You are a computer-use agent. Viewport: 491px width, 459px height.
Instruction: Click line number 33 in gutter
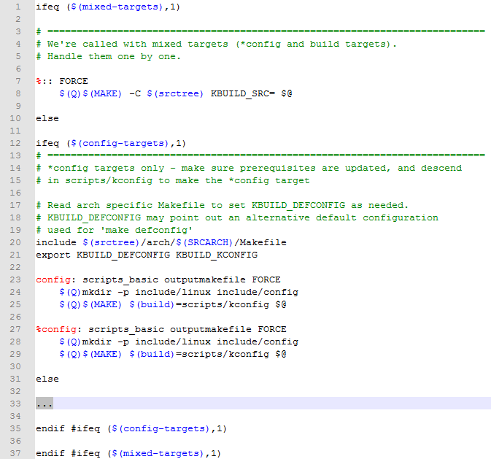pyautogui.click(x=15, y=404)
